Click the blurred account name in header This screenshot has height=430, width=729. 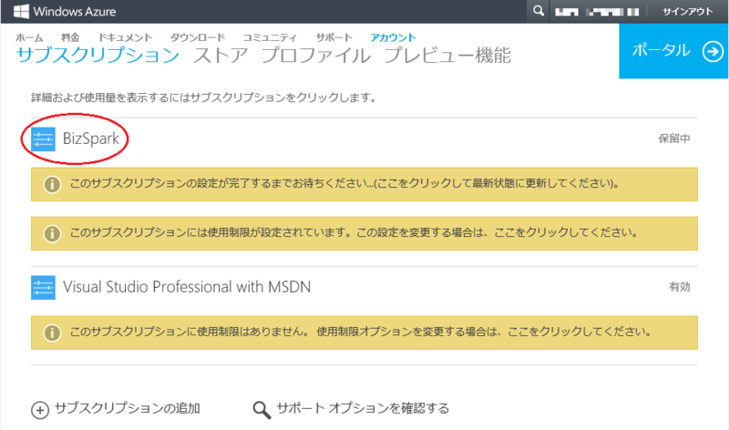[x=597, y=12]
